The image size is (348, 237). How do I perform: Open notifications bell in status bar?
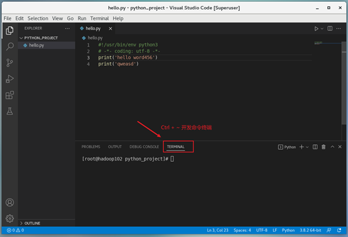[x=339, y=230]
